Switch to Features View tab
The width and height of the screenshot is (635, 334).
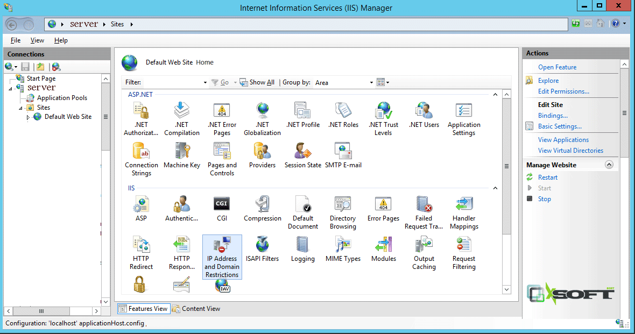144,309
